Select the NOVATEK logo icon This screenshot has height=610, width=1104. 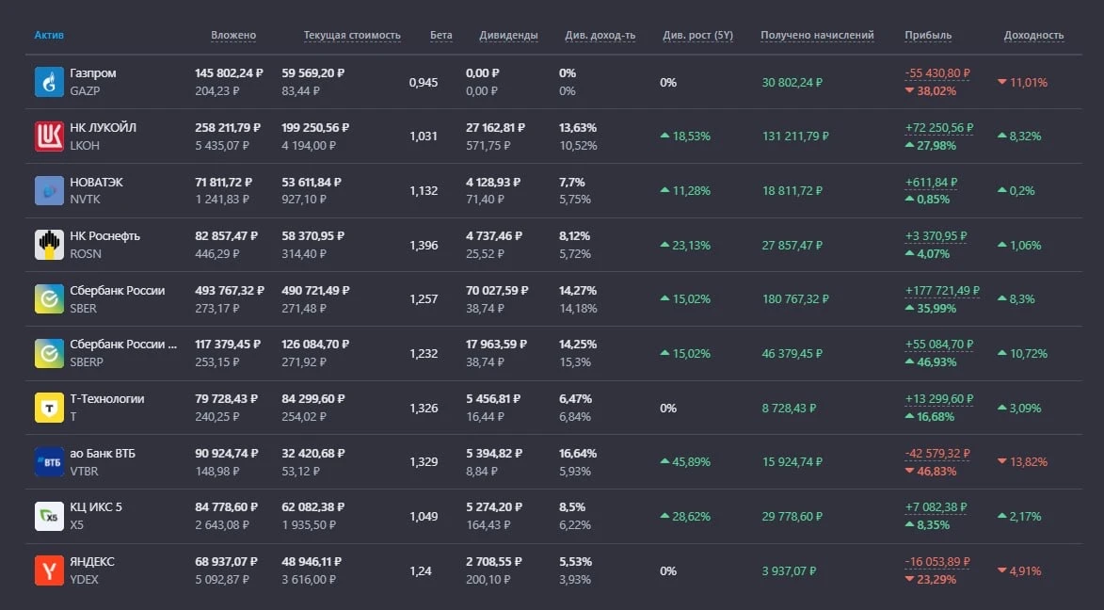[x=49, y=190]
